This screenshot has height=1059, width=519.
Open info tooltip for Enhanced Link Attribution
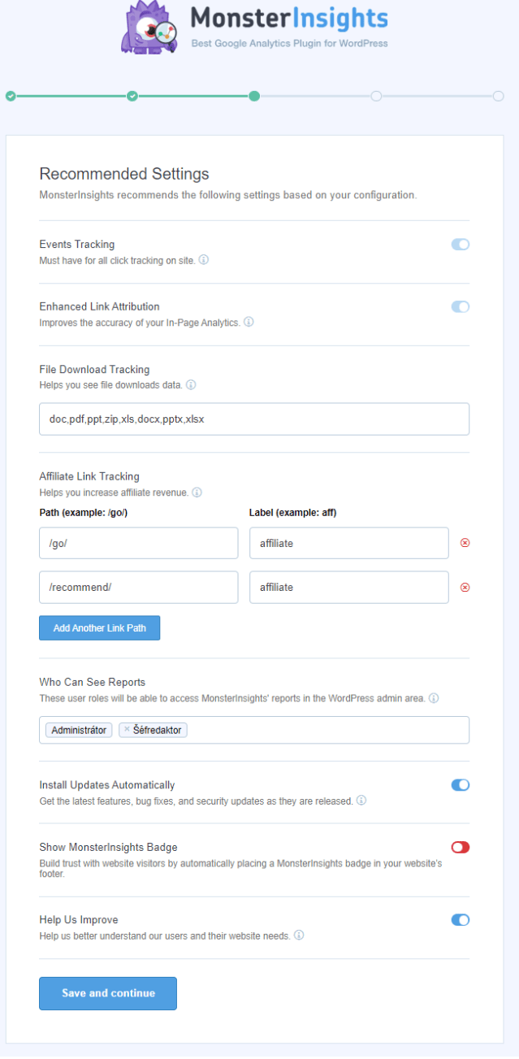pyautogui.click(x=249, y=322)
